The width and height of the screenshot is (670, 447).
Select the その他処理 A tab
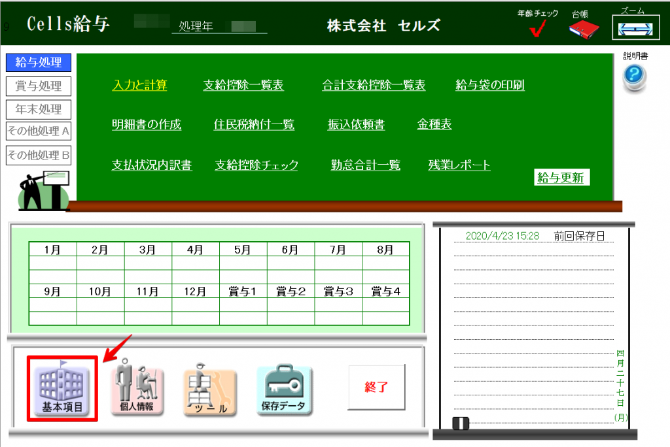[x=39, y=131]
